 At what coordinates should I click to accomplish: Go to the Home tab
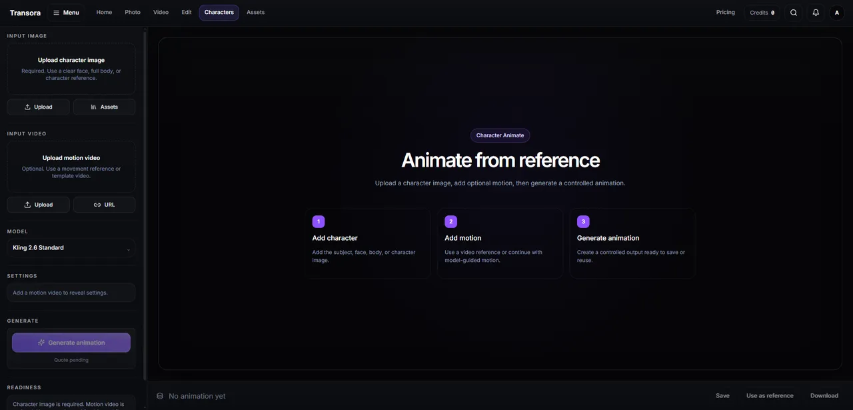pos(104,13)
